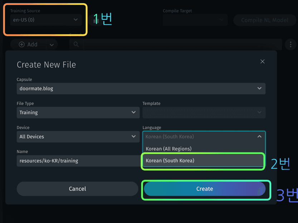
Task: Expand the chevron next to Add
Action: click(52, 45)
